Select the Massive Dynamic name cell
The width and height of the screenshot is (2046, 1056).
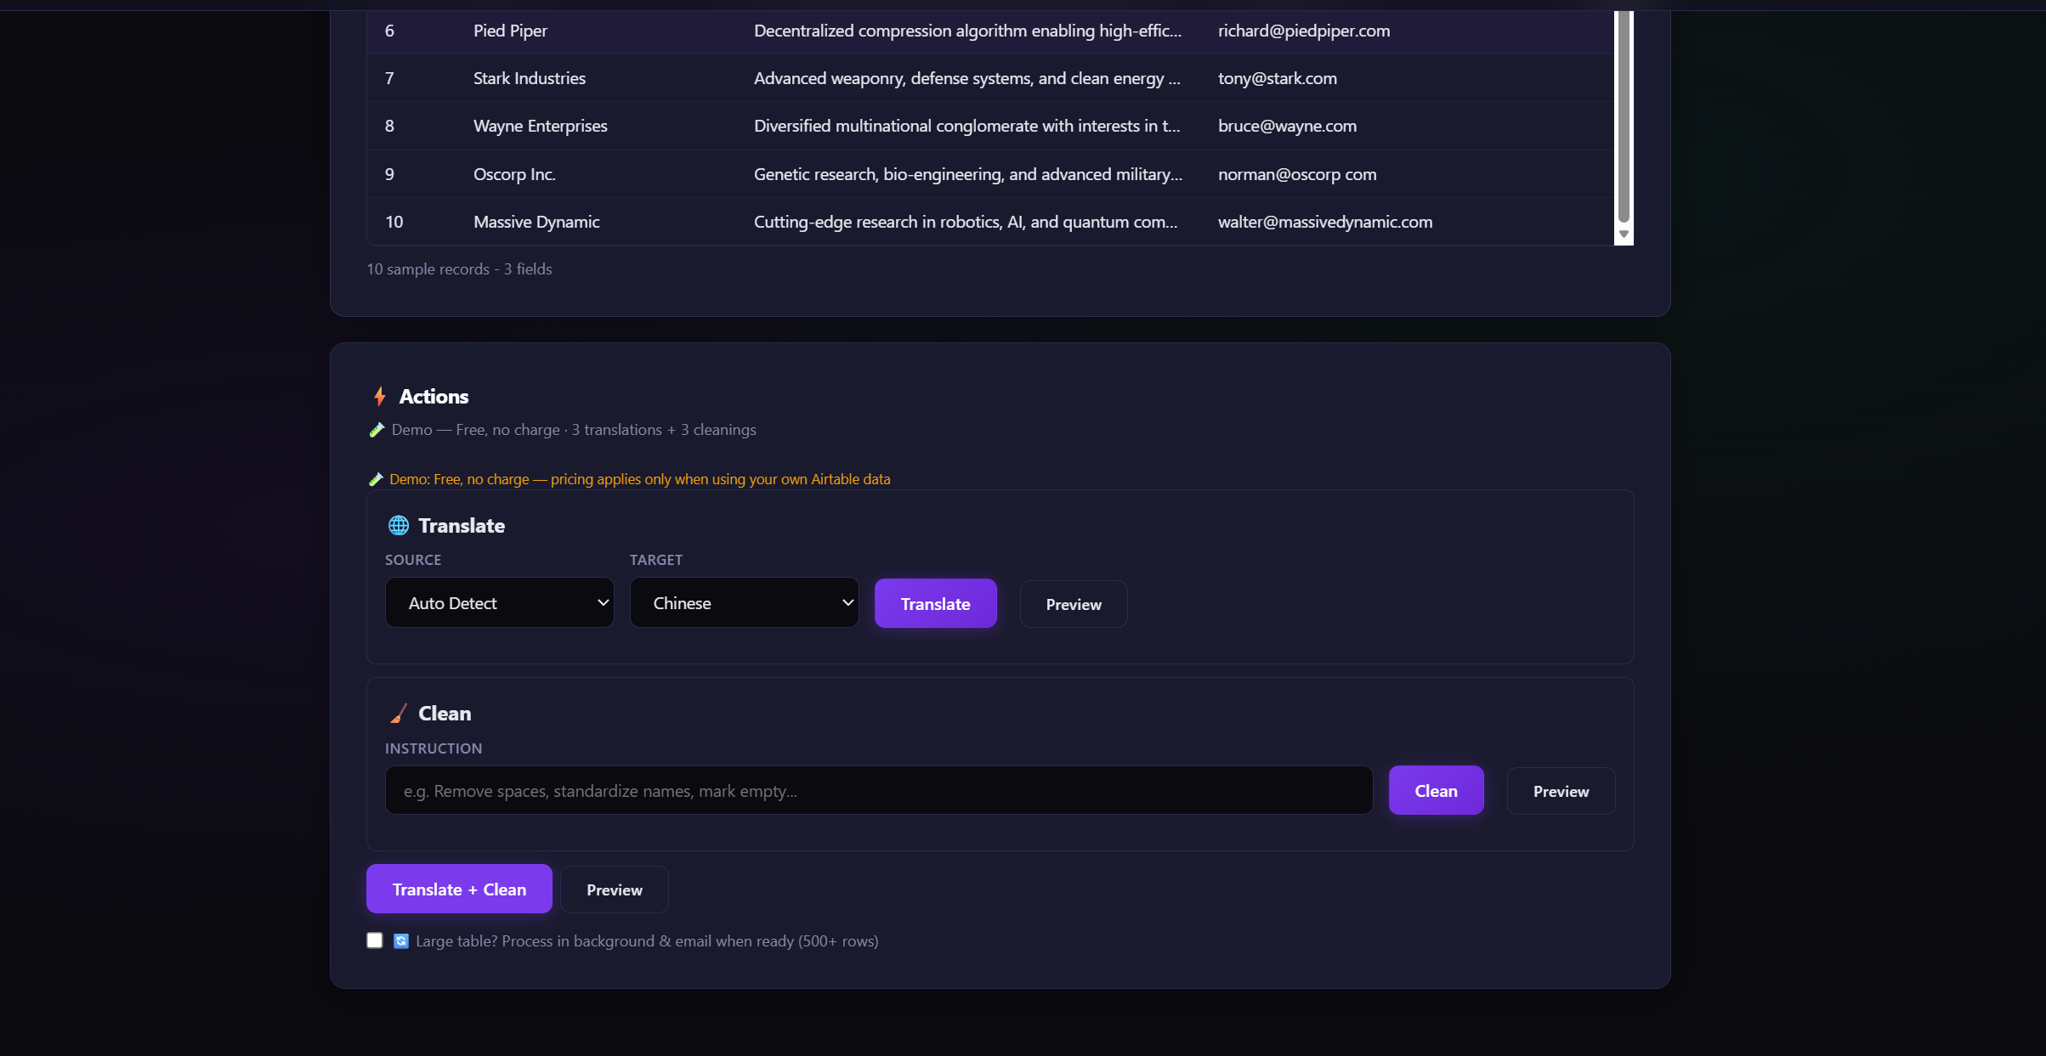pyautogui.click(x=536, y=222)
